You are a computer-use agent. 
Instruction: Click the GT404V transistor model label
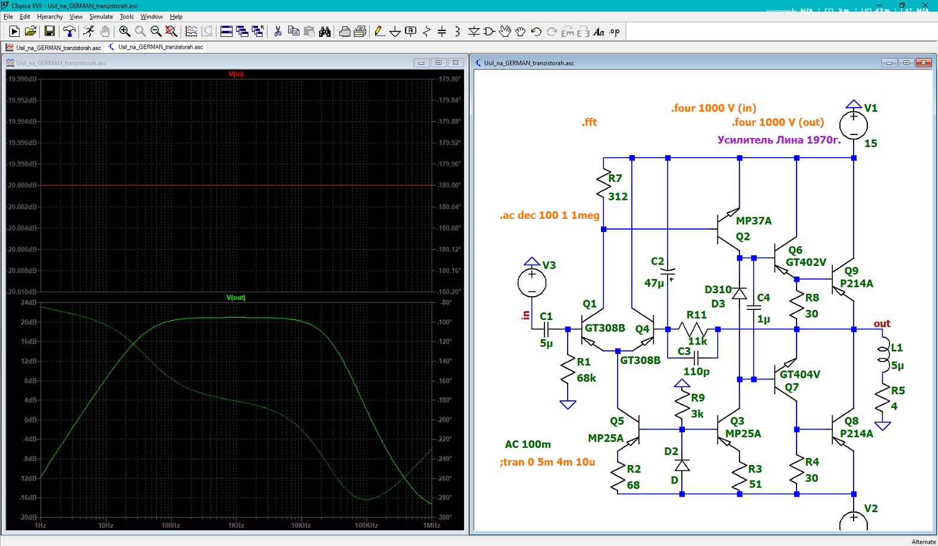pyautogui.click(x=799, y=375)
